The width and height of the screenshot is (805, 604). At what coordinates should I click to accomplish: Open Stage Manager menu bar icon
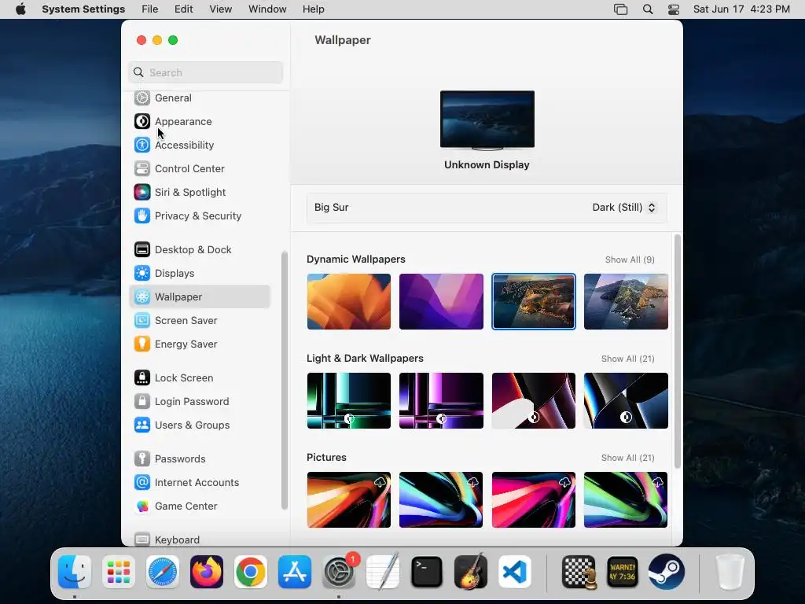click(x=621, y=9)
